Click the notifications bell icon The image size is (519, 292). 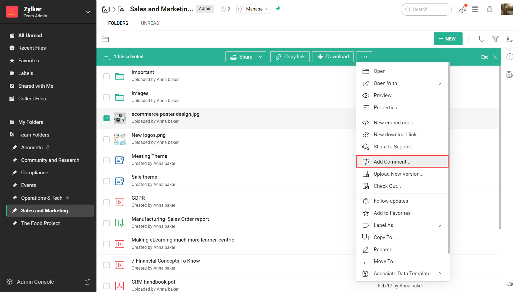(489, 9)
